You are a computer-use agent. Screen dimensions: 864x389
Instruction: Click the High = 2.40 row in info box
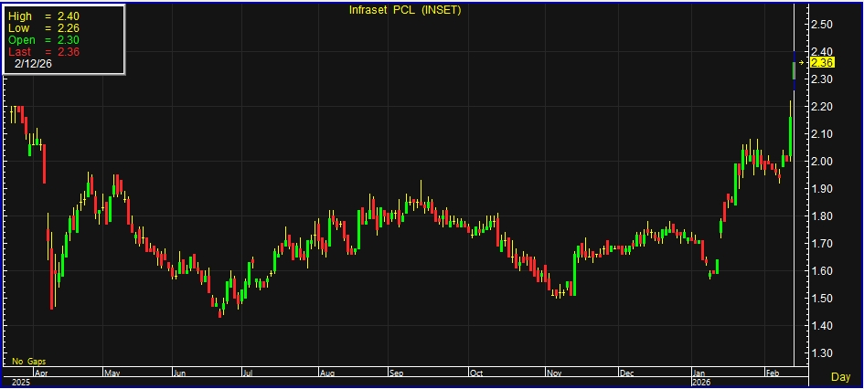42,16
